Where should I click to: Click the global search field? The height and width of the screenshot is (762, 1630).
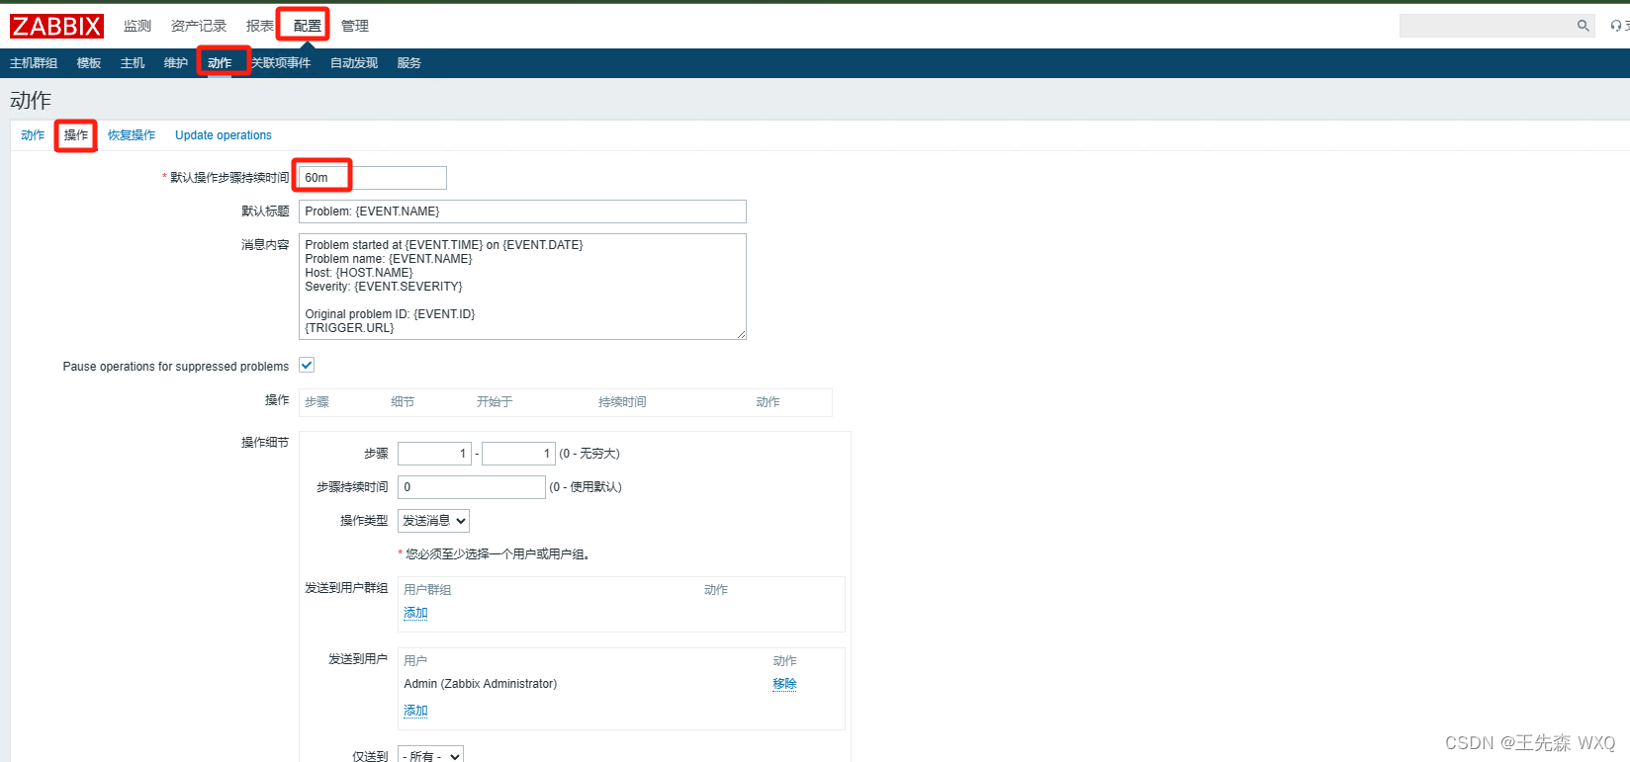click(1486, 26)
